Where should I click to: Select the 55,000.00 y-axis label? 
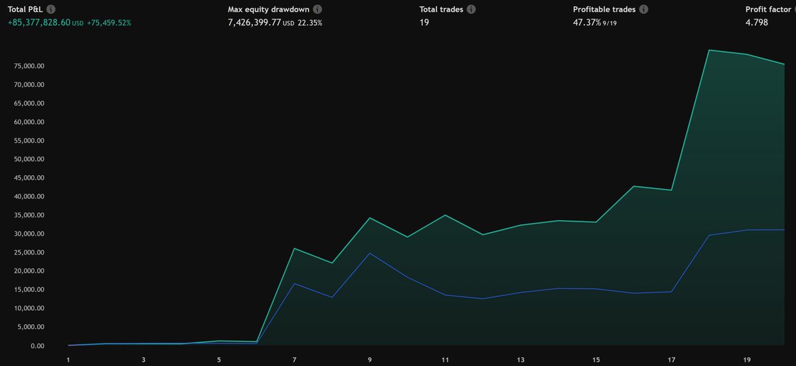click(x=30, y=141)
